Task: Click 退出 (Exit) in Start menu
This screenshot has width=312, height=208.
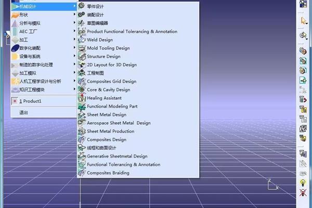Action: click(44, 112)
